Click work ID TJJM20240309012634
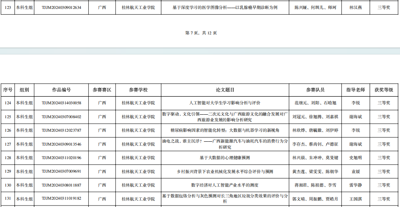The height and width of the screenshot is (207, 400). [x=61, y=7]
